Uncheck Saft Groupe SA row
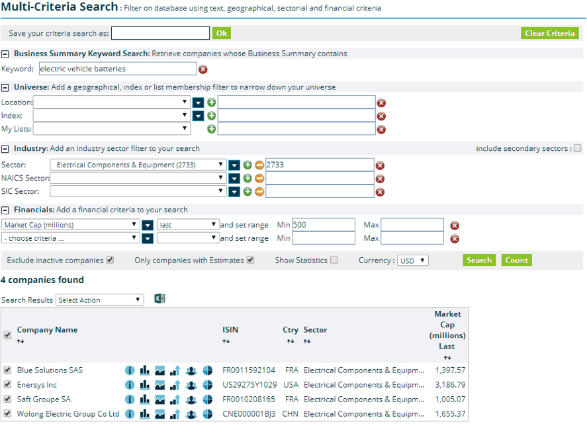Image resolution: width=587 pixels, height=424 pixels. [x=7, y=399]
